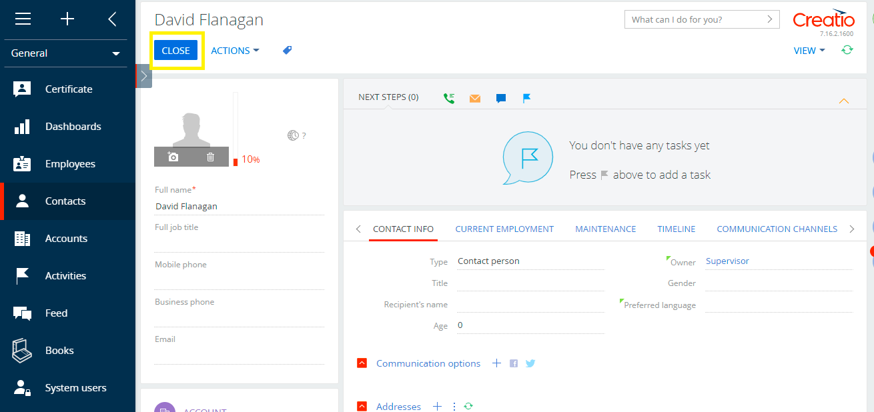Image resolution: width=874 pixels, height=412 pixels.
Task: Open the Actions dropdown menu
Action: click(235, 51)
